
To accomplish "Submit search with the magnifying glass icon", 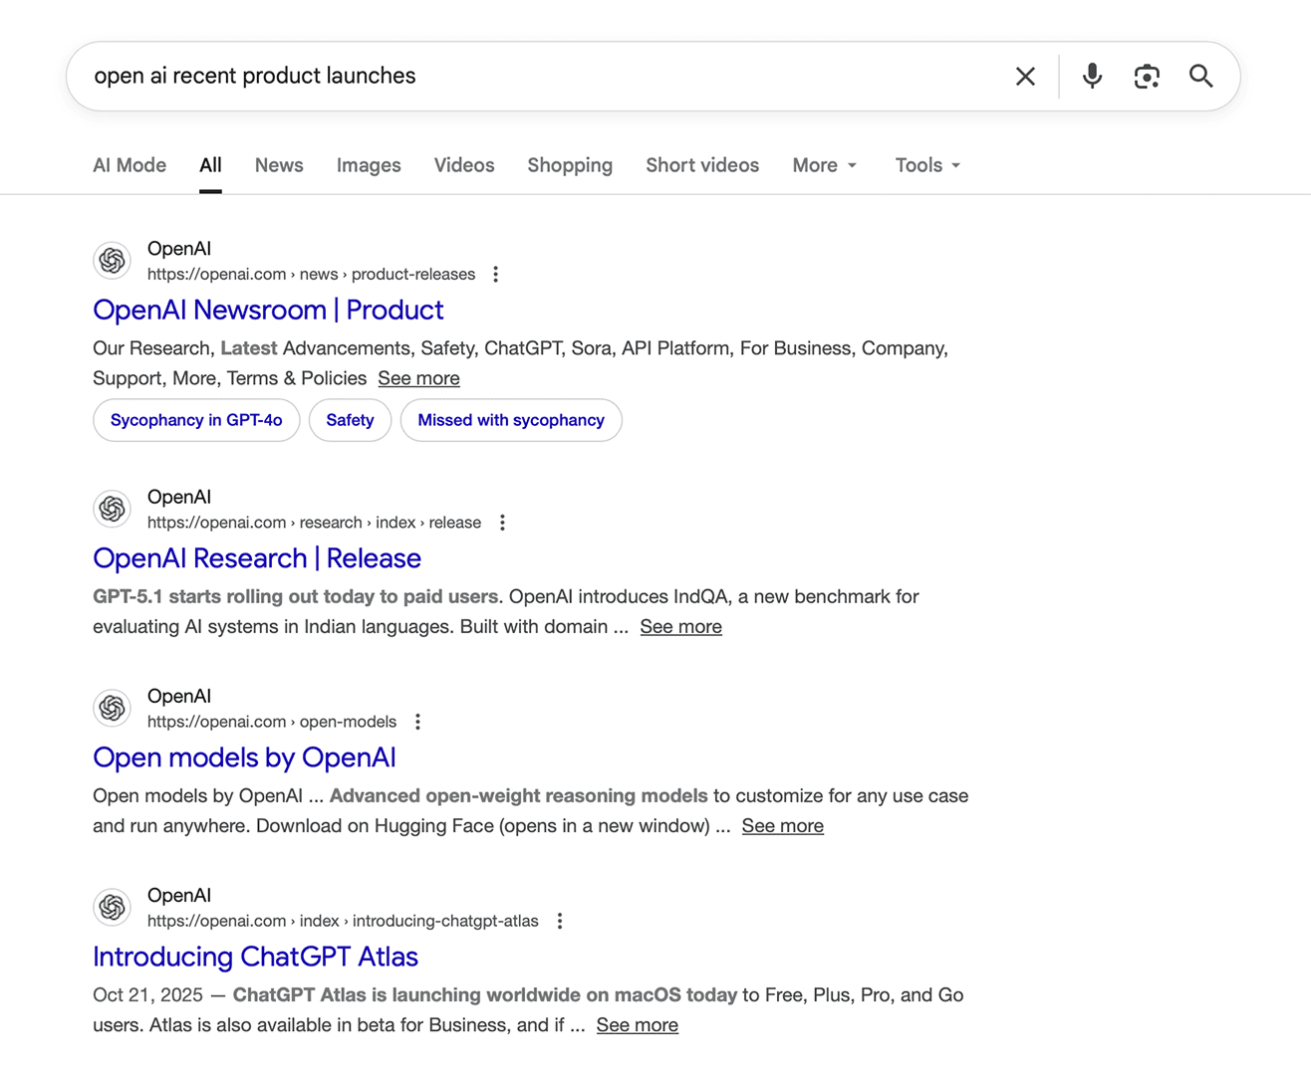I will [1201, 77].
